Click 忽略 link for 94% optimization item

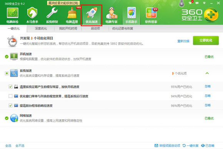pyautogui.click(x=208, y=96)
